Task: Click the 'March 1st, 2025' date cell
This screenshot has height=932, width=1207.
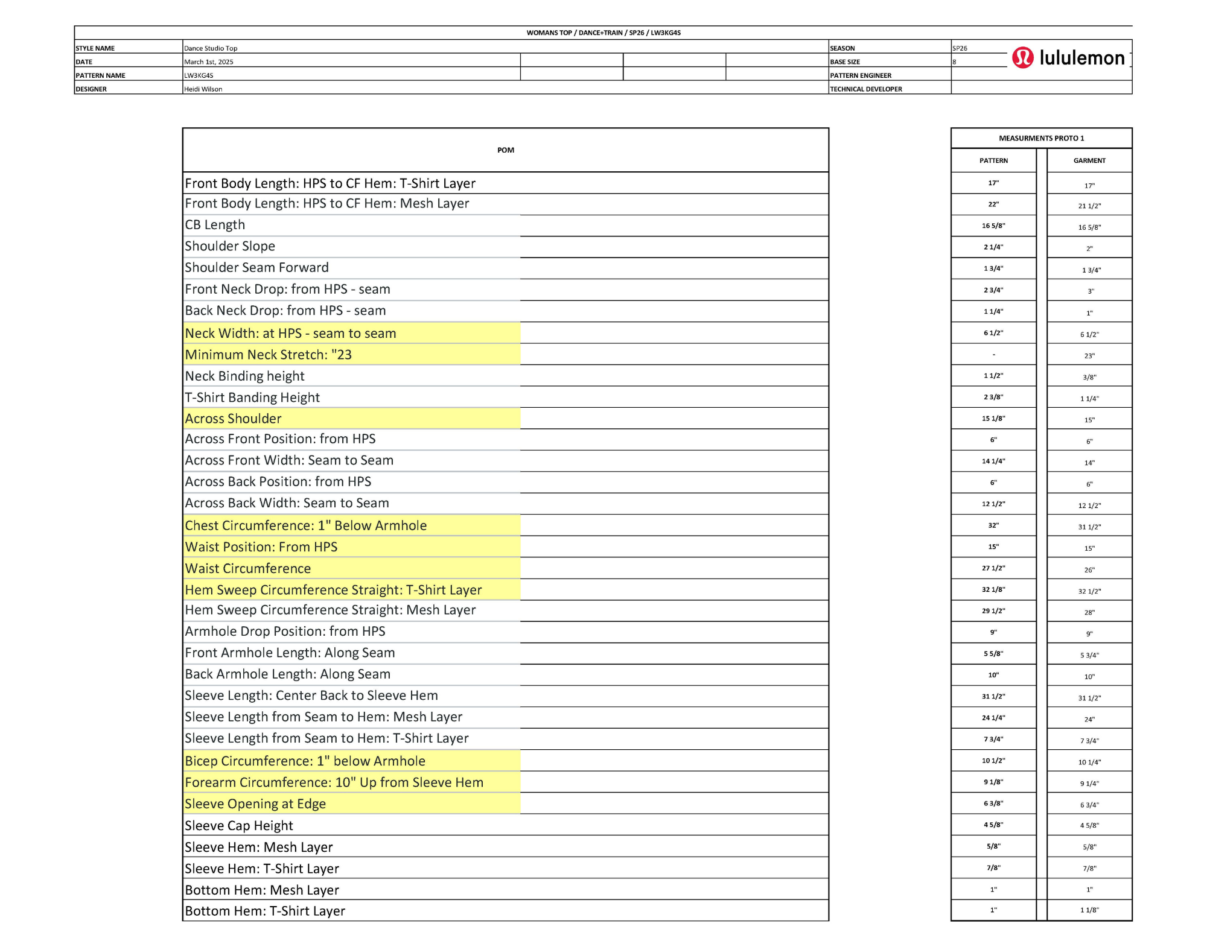Action: [209, 62]
